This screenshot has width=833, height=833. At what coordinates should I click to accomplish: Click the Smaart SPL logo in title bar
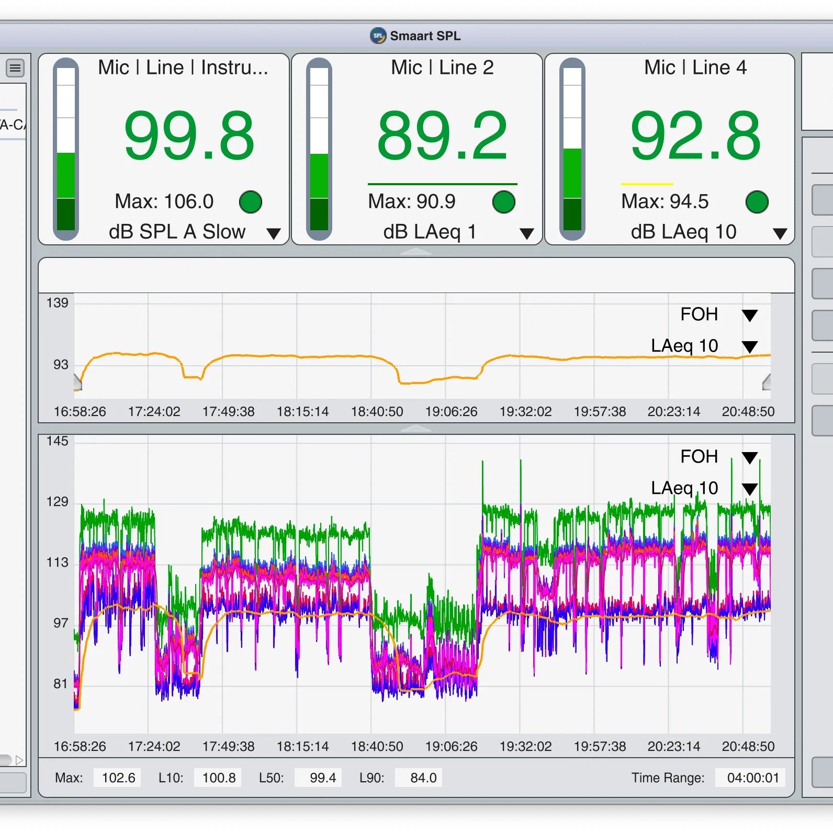(x=378, y=36)
